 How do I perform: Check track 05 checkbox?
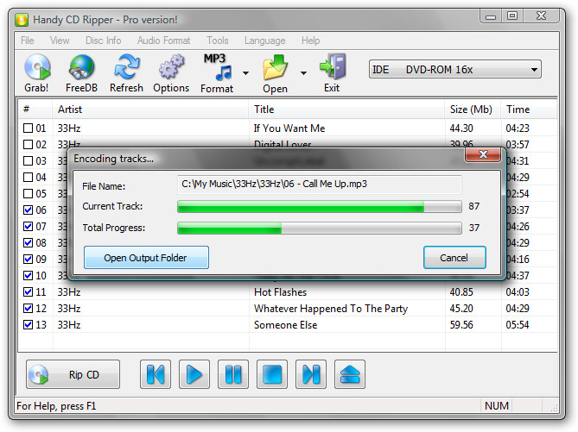28,193
